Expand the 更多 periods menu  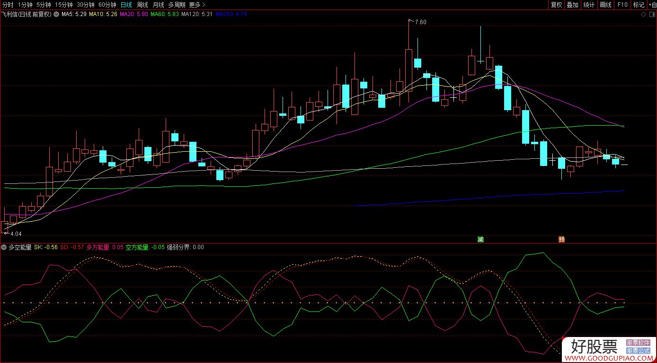(x=197, y=5)
